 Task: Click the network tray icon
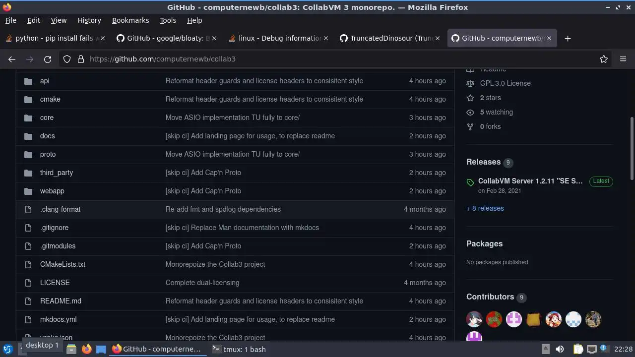coord(591,349)
